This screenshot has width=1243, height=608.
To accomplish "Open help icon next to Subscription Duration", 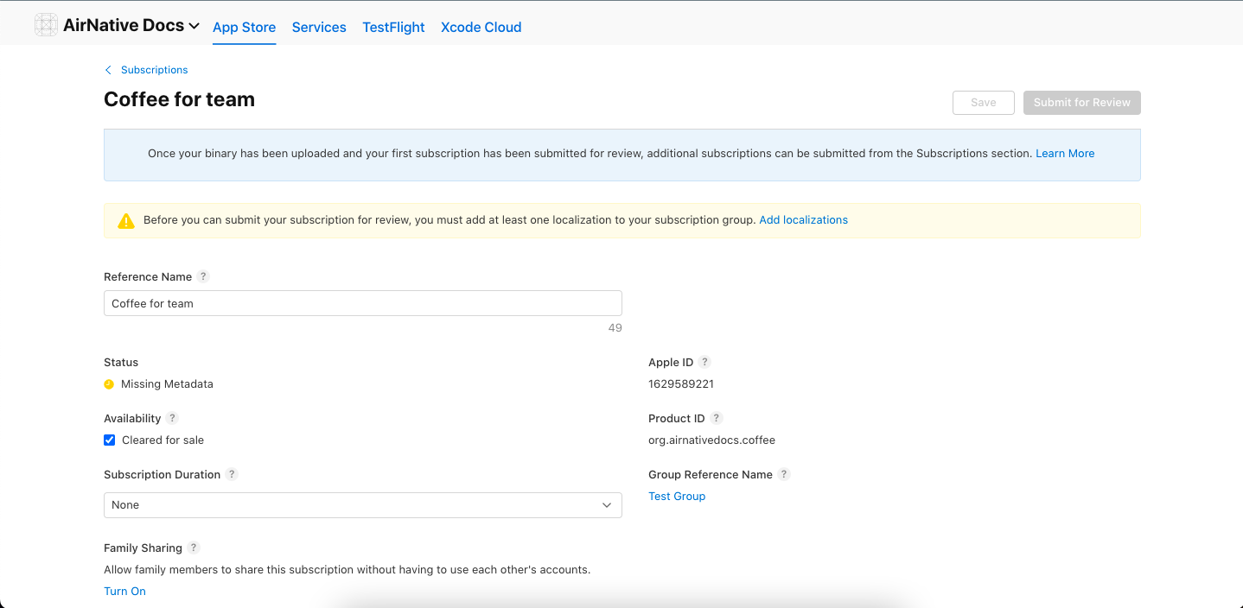I will tap(232, 474).
